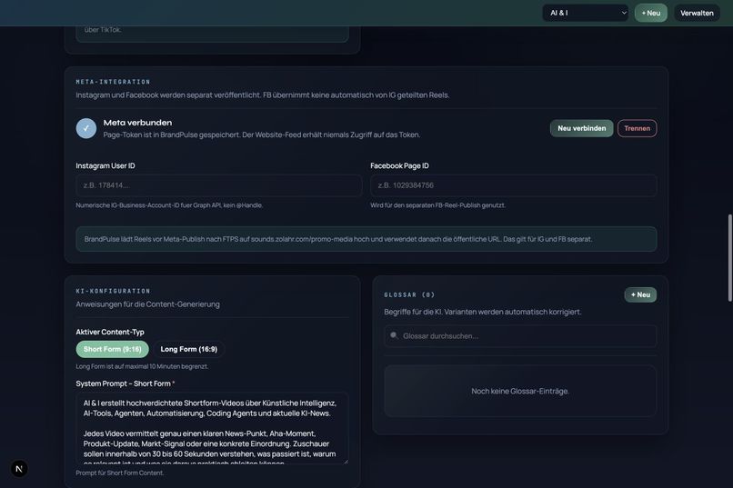Click the GLOSSAR (0) heading
The image size is (733, 488).
point(409,294)
